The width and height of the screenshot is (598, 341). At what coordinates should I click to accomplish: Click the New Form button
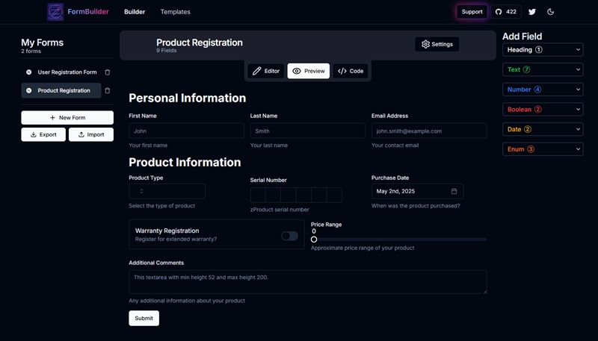[67, 118]
